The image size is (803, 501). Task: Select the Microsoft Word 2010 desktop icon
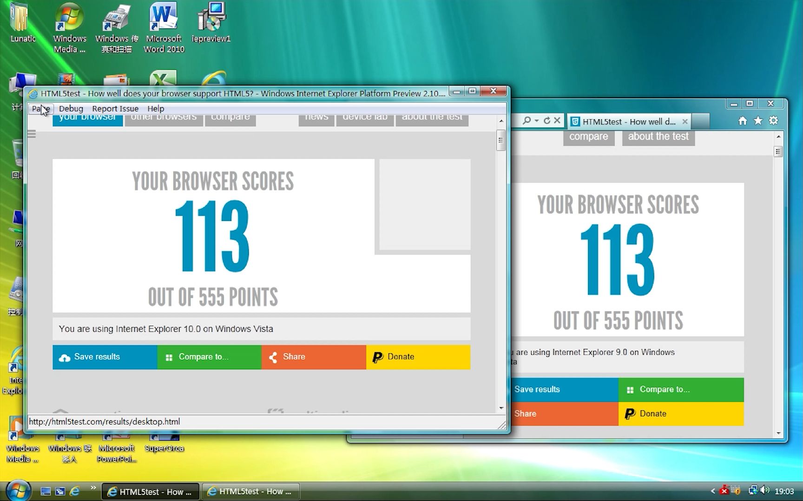(164, 28)
